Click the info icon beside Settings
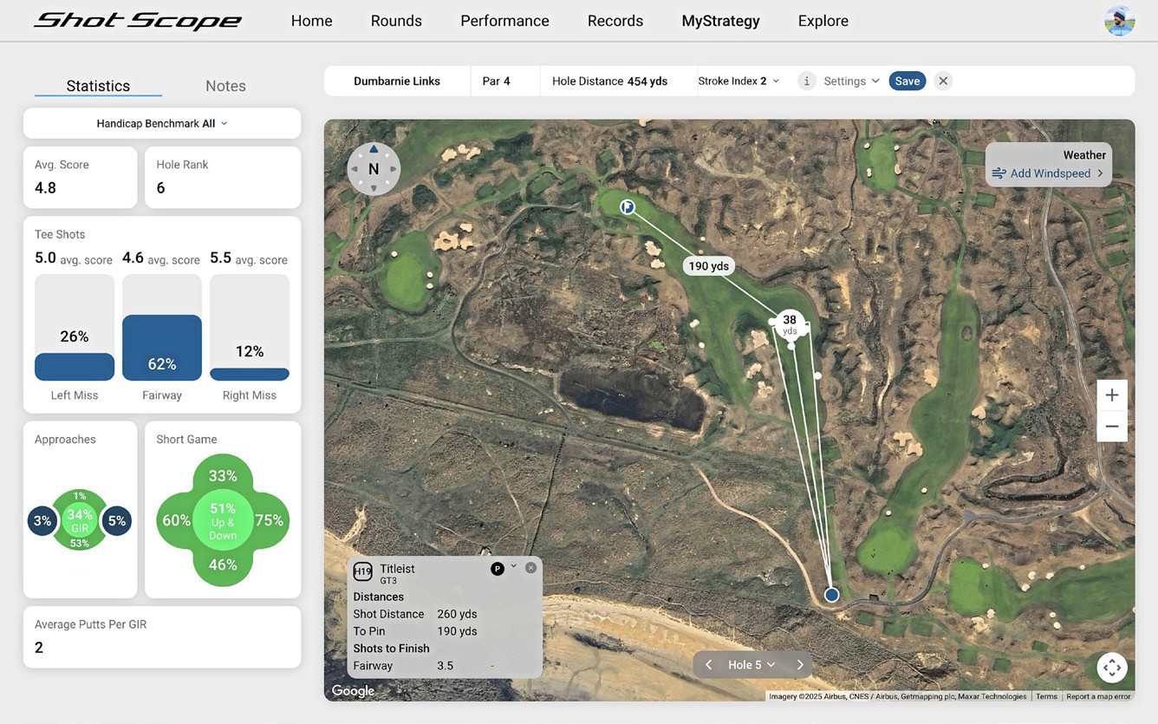 pos(806,81)
